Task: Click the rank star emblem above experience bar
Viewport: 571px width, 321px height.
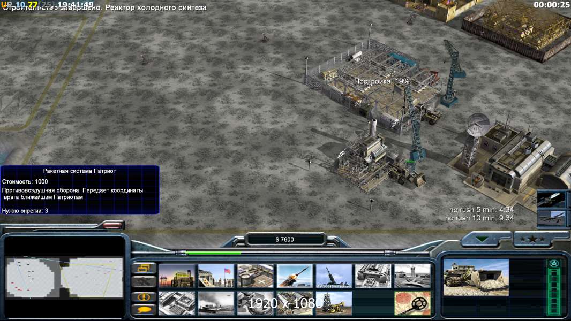Action: 554,263
